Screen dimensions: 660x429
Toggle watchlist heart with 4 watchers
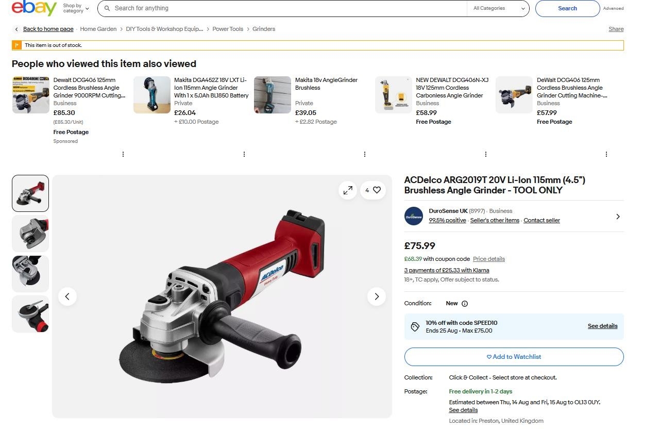click(x=373, y=190)
